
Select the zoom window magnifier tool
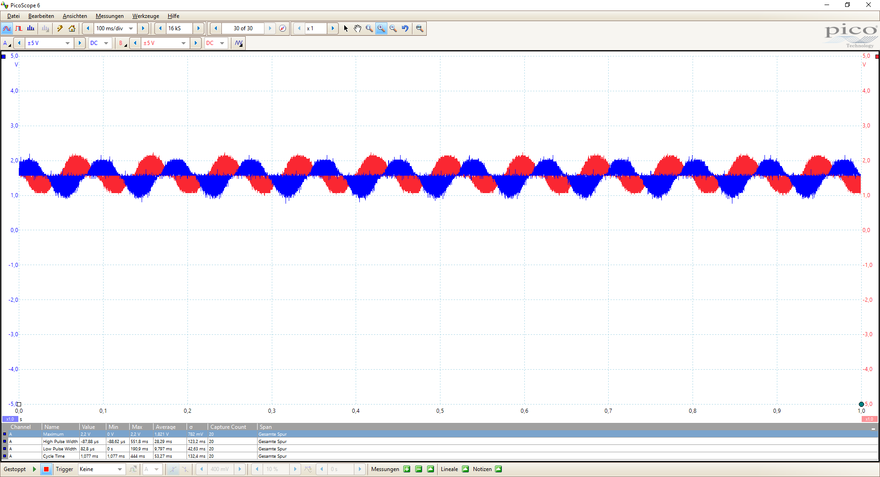[369, 28]
